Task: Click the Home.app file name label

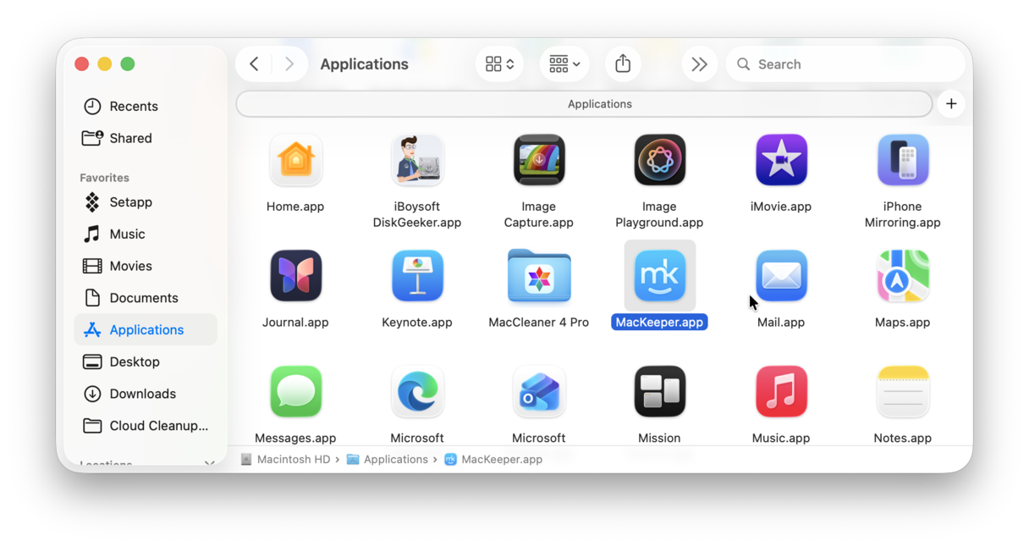Action: pos(295,206)
